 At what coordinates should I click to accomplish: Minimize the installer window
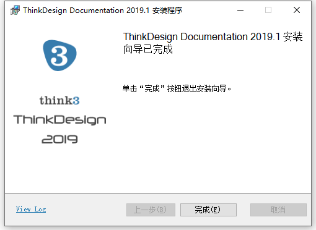240,10
